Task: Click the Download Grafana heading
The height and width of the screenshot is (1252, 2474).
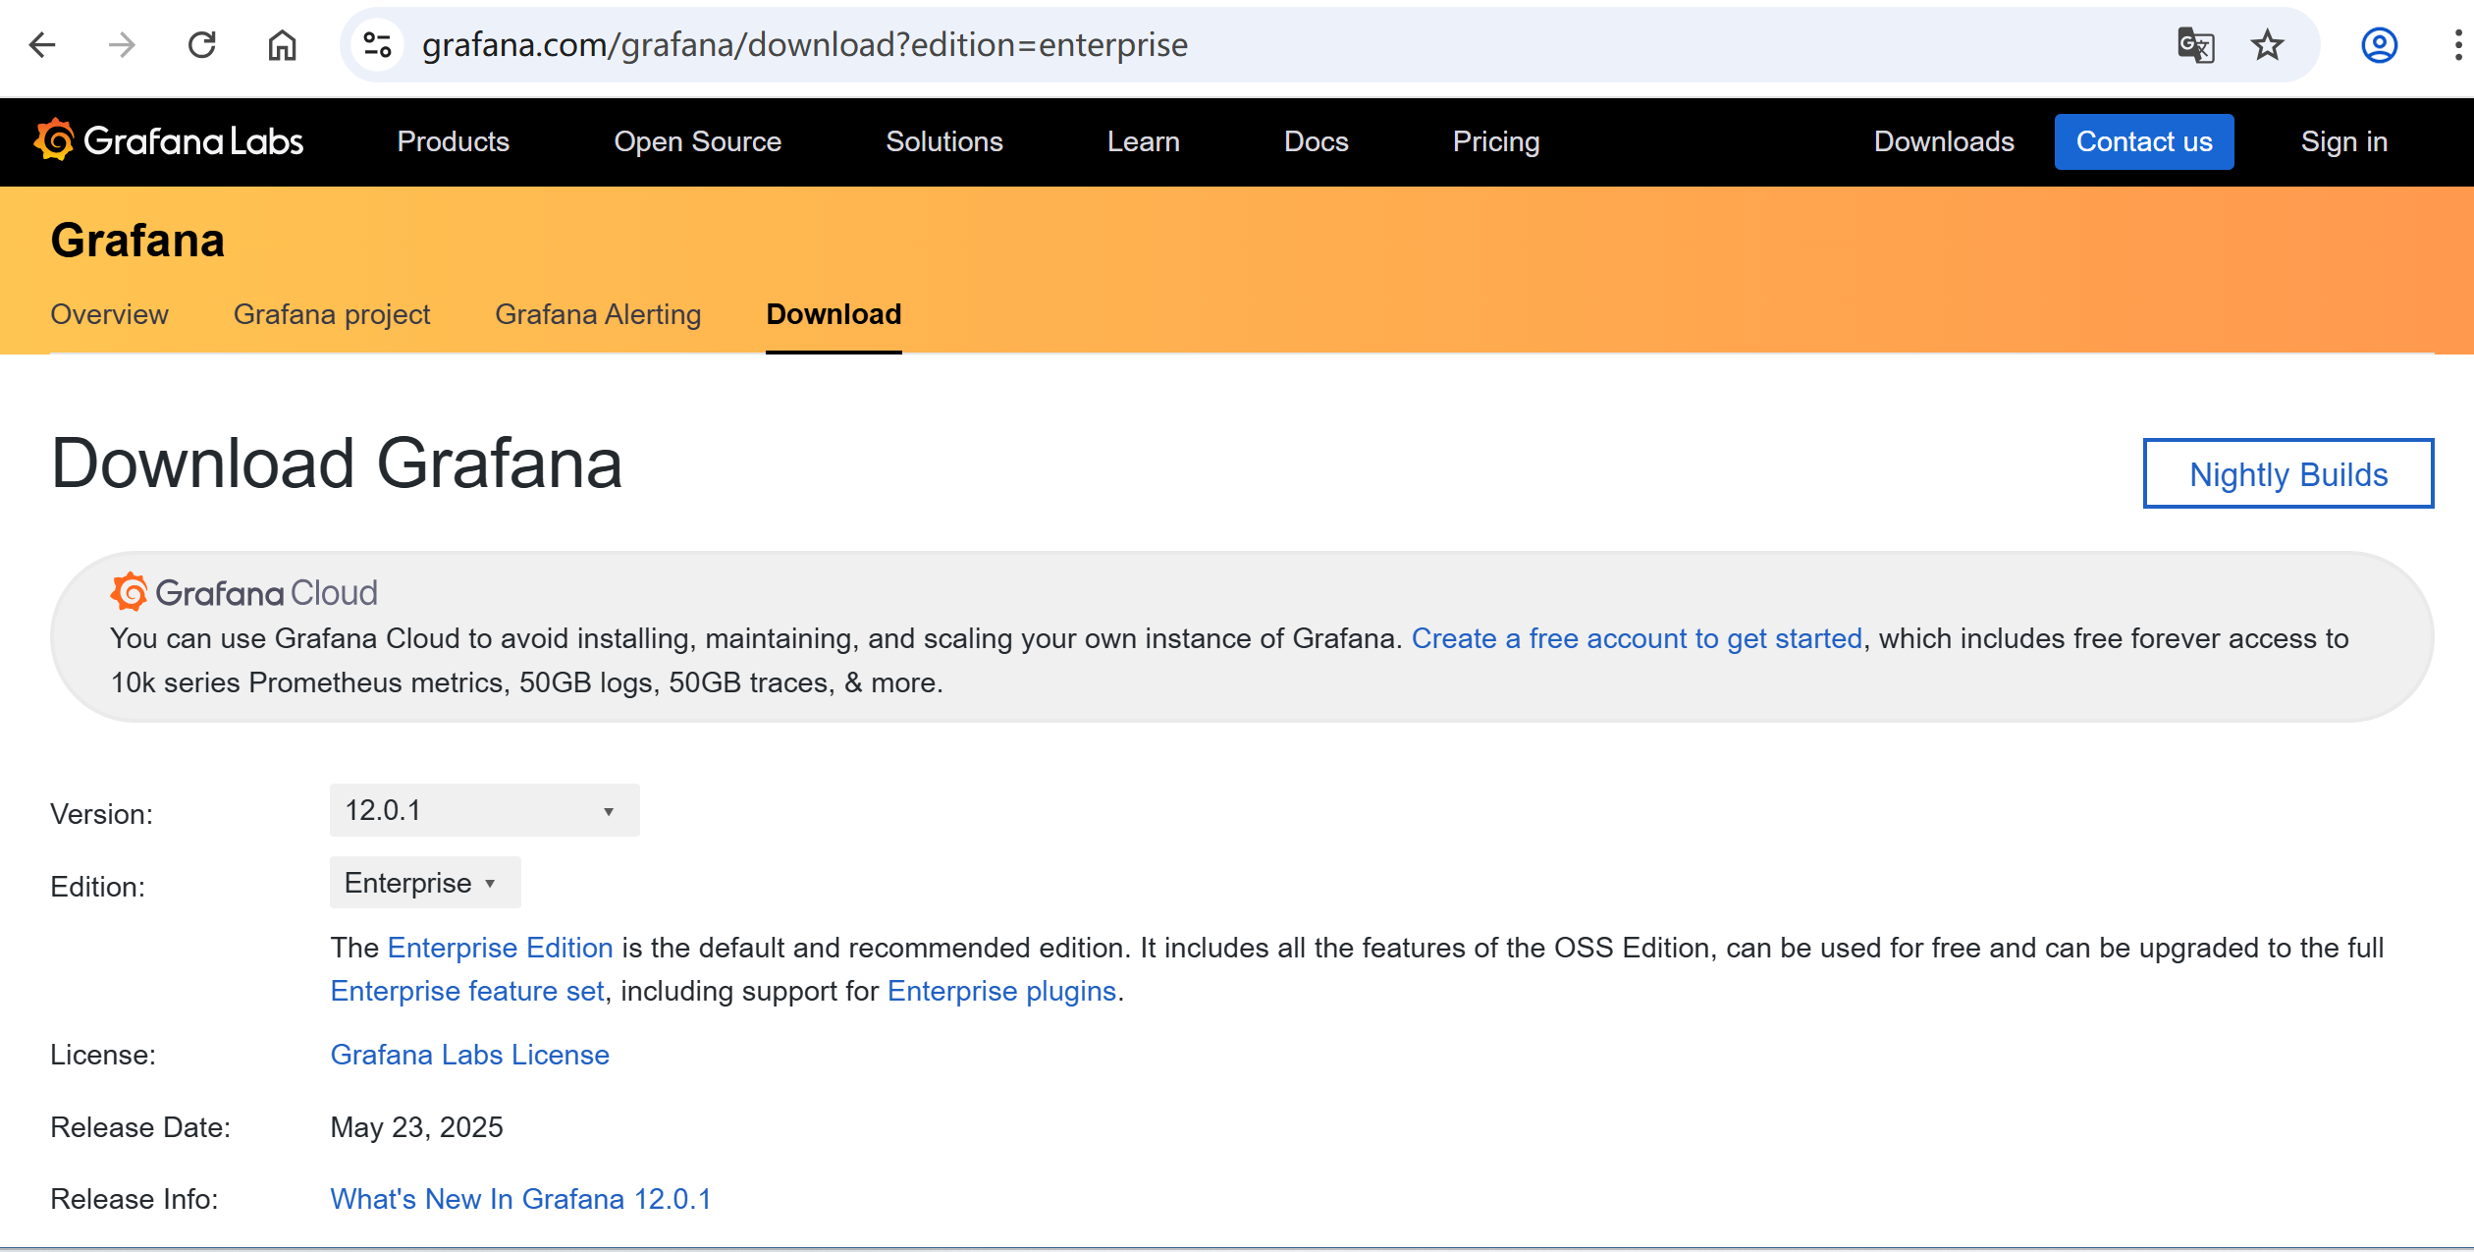Action: [337, 463]
